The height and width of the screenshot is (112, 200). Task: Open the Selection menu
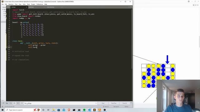click(x=11, y=4)
